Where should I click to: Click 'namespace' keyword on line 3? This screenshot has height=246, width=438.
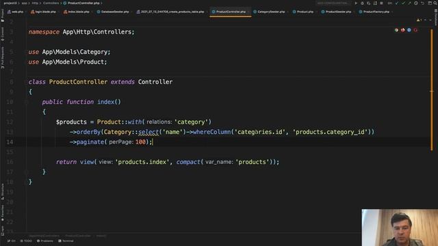pyautogui.click(x=44, y=32)
